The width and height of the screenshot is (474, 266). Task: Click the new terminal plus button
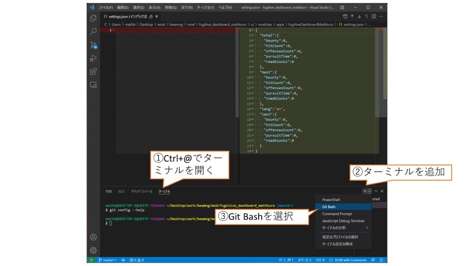click(365, 191)
